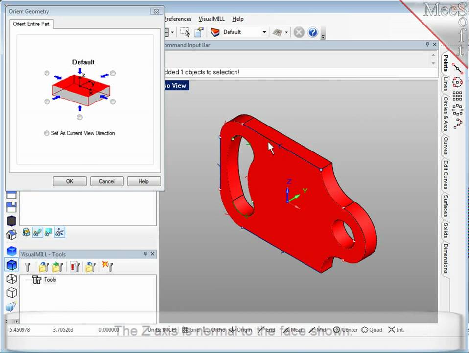Select the bottom-left orientation radio button

point(47,102)
